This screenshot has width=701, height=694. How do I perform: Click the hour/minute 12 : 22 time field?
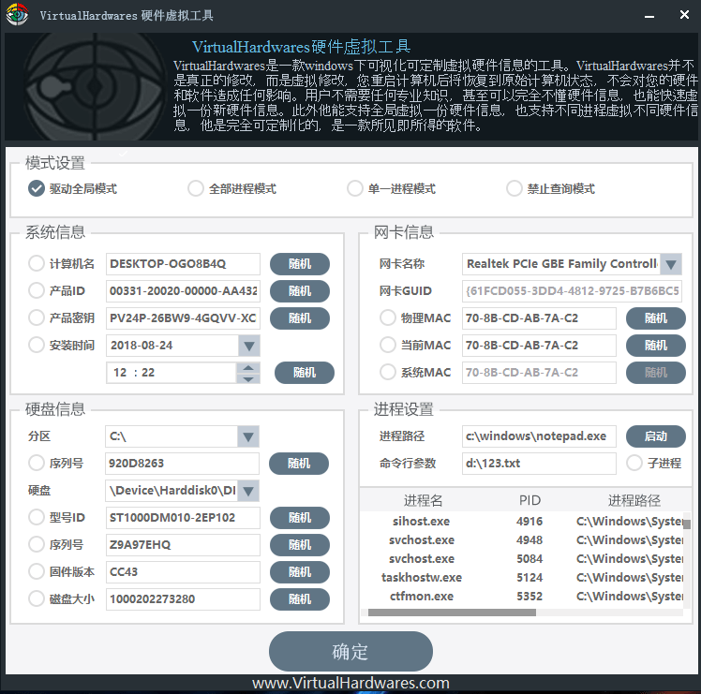pos(172,373)
